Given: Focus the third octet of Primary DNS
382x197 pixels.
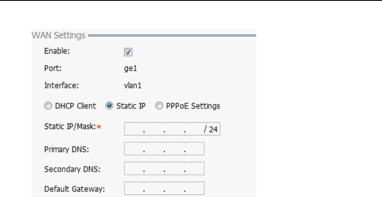Looking at the screenshot, I should tap(174, 149).
